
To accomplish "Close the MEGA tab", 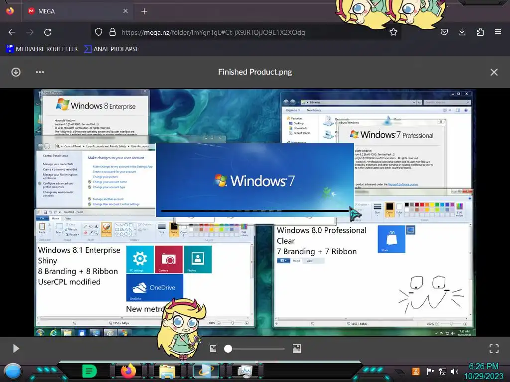I will 125,11.
